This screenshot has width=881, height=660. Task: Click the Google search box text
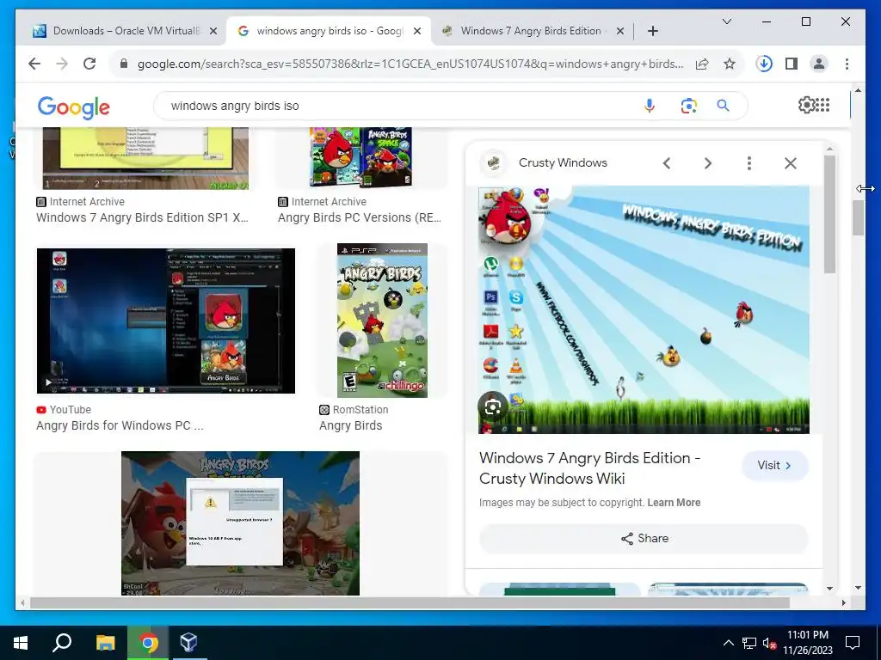coord(235,106)
